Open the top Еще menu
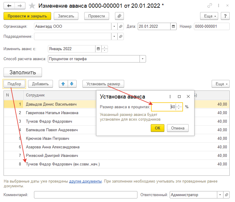 point(209,16)
